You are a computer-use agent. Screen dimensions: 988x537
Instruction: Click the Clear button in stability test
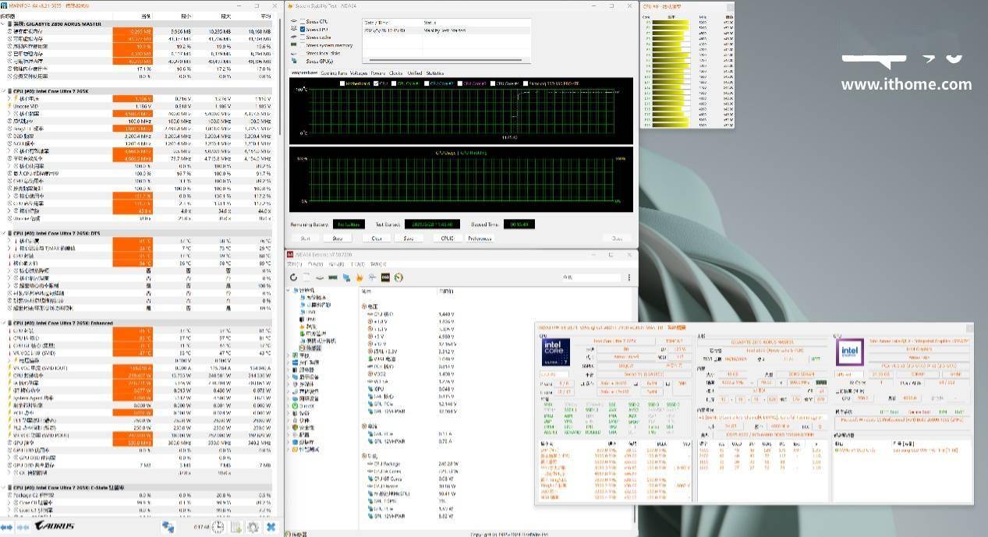(x=377, y=238)
